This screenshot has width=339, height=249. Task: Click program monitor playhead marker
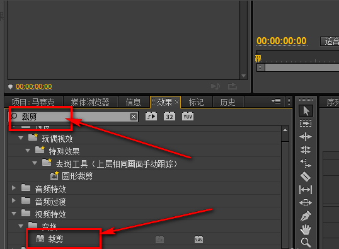pyautogui.click(x=258, y=58)
